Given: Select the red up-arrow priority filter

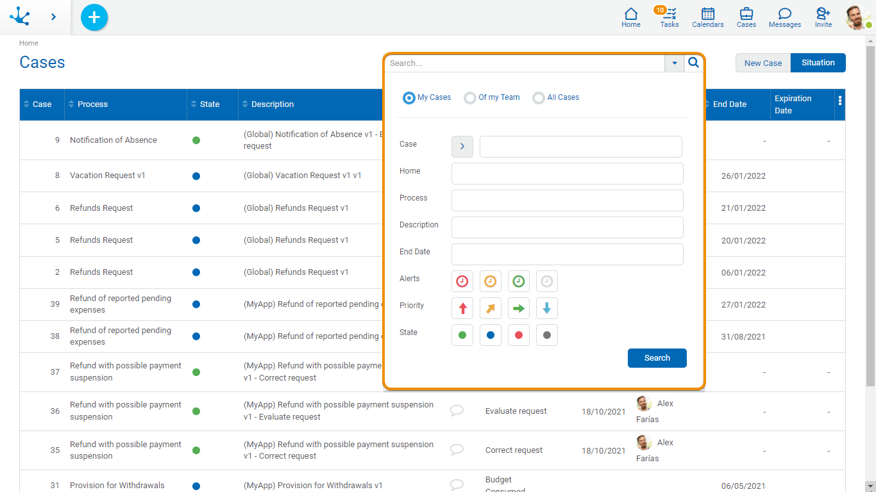Looking at the screenshot, I should point(462,308).
